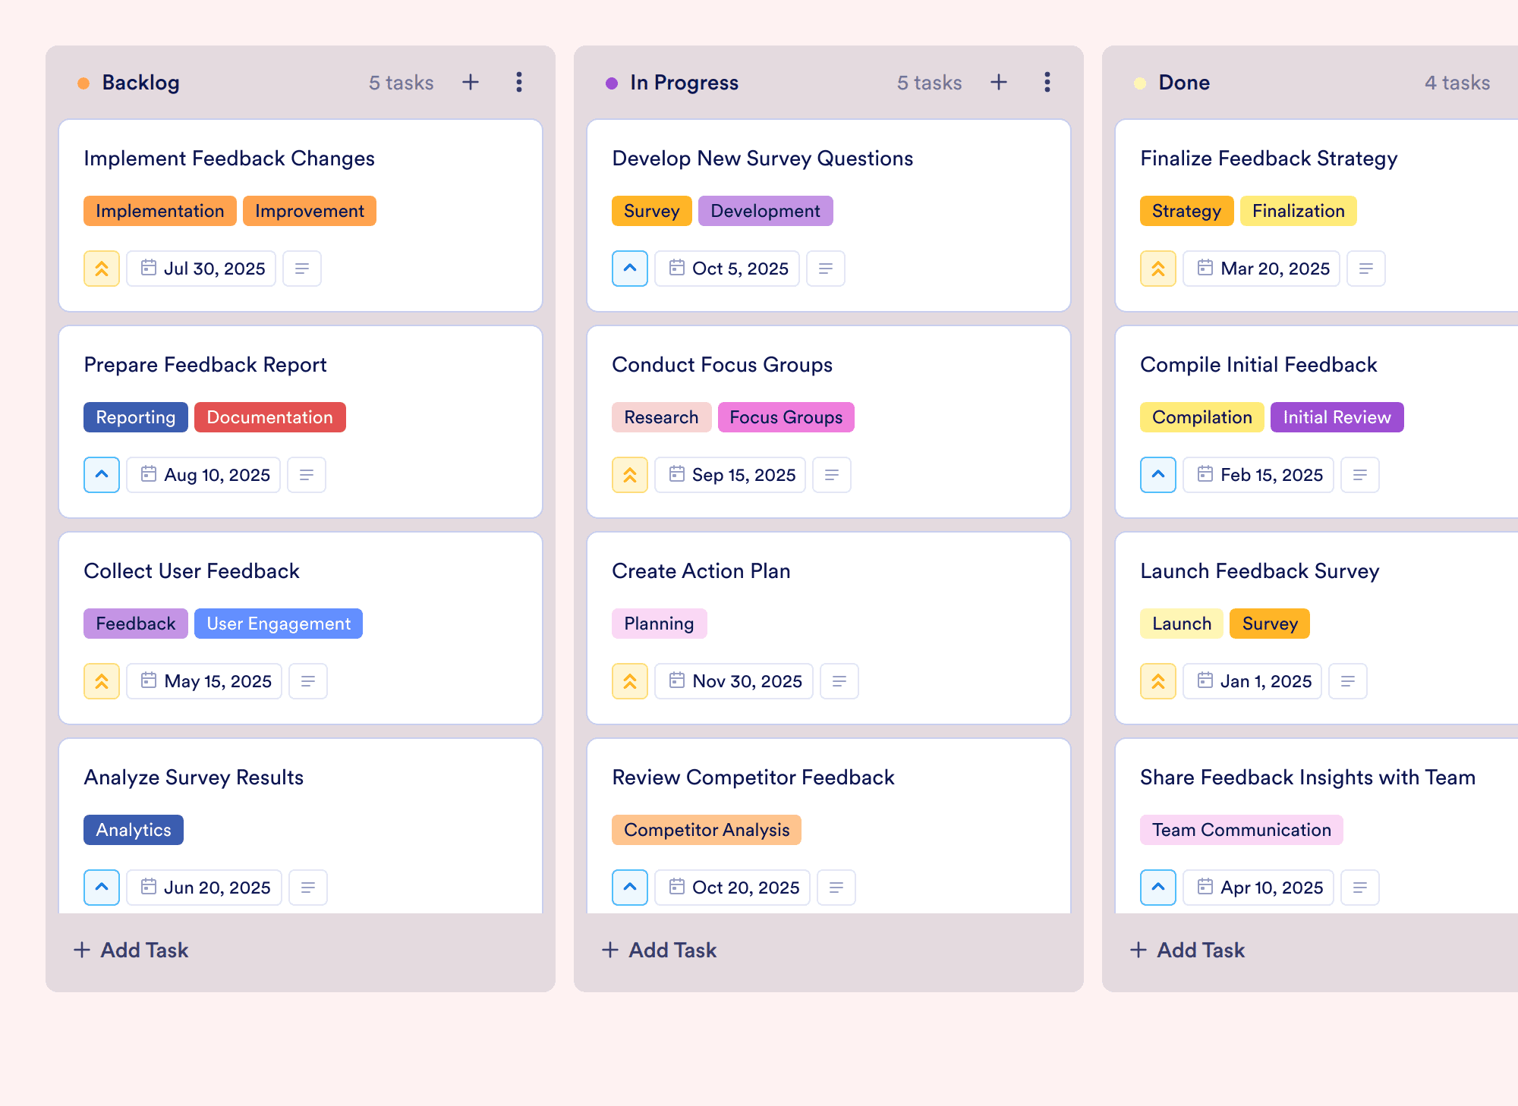Open description icon on Prepare Feedback Report
Image resolution: width=1518 pixels, height=1106 pixels.
(x=307, y=475)
